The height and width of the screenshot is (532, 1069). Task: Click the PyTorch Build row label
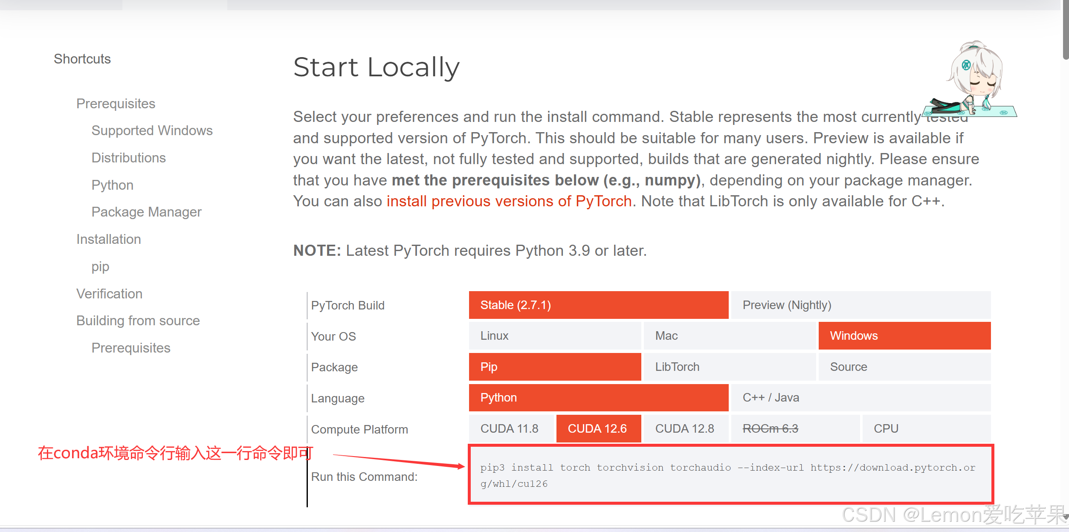click(348, 306)
